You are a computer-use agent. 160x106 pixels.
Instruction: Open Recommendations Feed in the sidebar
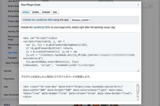click(x=13, y=38)
